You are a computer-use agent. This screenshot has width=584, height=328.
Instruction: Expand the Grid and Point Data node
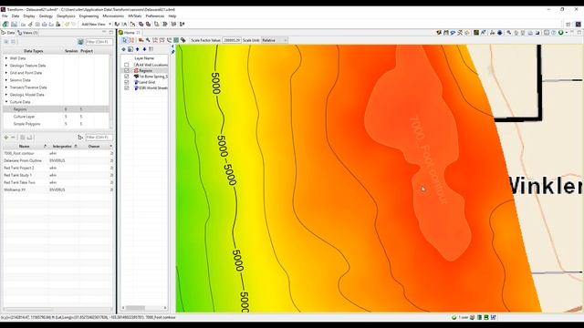(6, 73)
